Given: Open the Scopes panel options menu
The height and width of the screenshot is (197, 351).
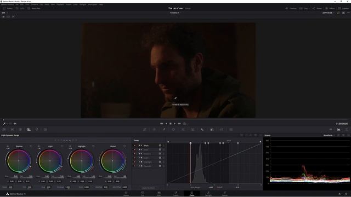Looking at the screenshot, I should [348, 135].
